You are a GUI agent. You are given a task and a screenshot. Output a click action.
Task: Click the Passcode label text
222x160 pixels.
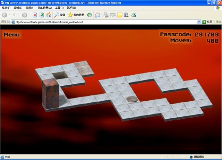pyautogui.click(x=176, y=34)
